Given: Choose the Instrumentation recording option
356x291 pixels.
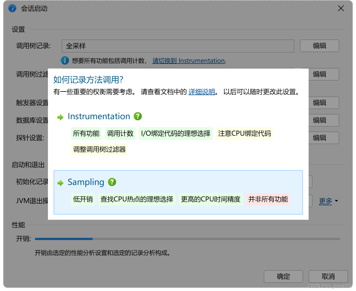Looking at the screenshot, I should [x=99, y=116].
